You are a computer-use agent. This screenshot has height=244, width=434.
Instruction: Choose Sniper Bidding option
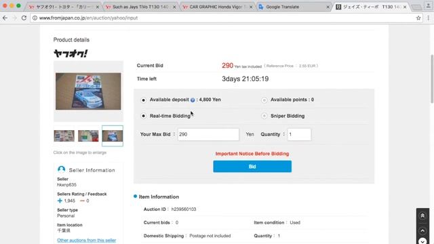coord(264,116)
